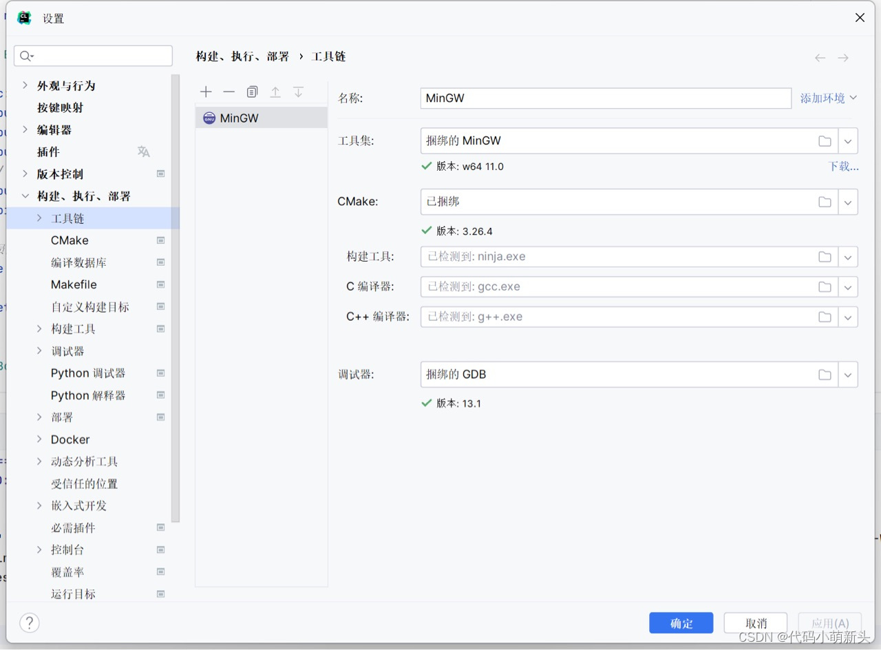This screenshot has height=650, width=881.
Task: Move toolchain down with arrow icon
Action: point(298,92)
